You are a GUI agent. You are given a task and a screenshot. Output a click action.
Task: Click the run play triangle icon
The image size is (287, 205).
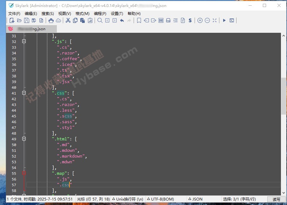point(224,20)
